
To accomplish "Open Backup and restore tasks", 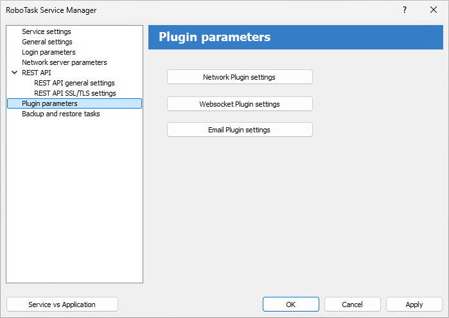I will click(61, 114).
